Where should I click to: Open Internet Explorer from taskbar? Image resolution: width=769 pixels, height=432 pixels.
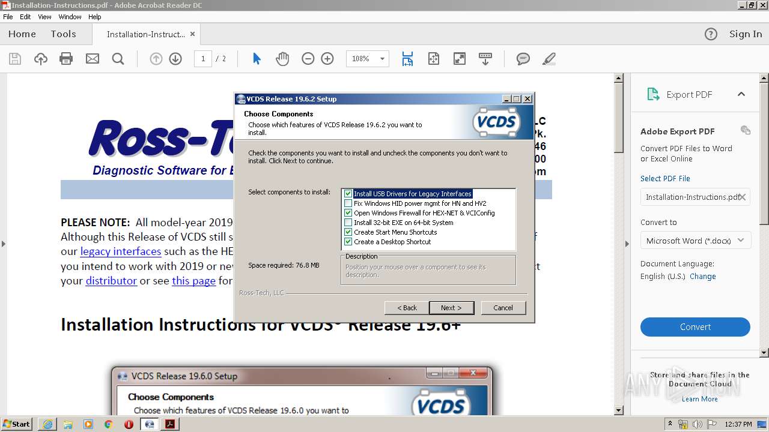[47, 424]
